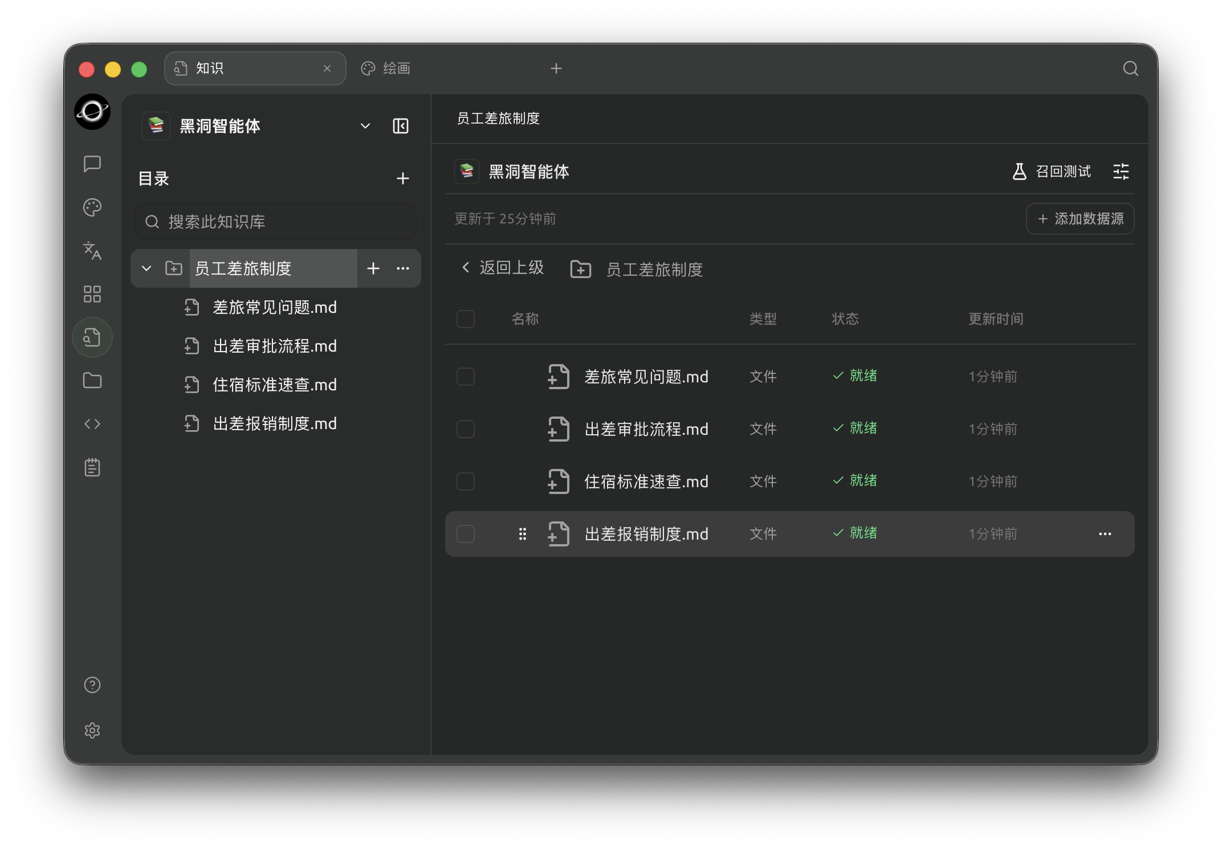
Task: Open more options for 出差报销制度.md row
Action: 1105,534
